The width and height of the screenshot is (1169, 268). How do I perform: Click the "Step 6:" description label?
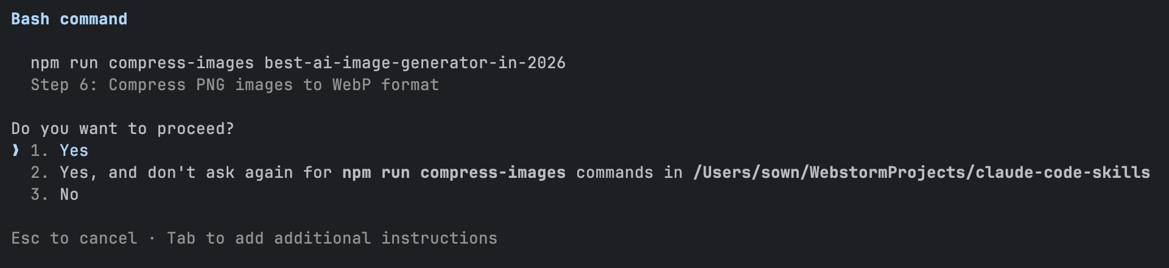click(x=64, y=85)
